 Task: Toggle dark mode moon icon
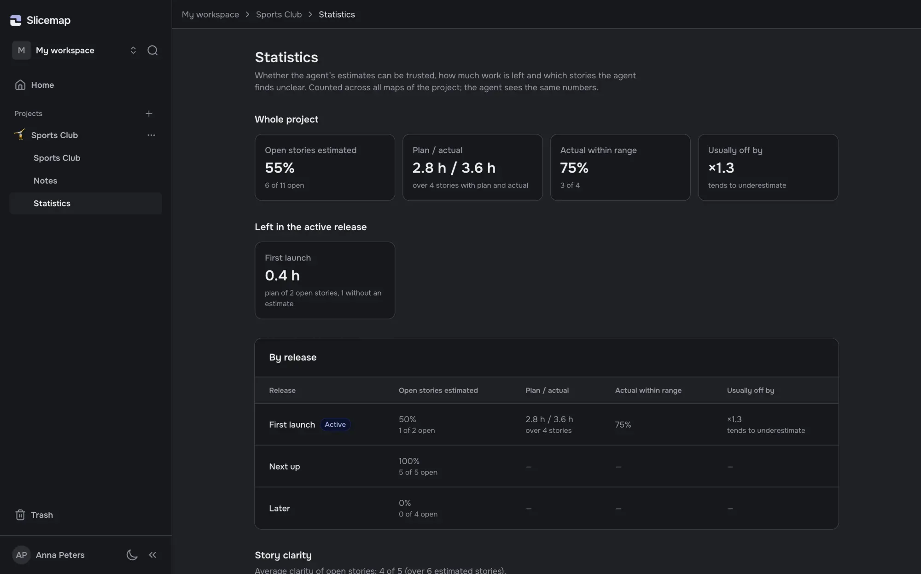pos(132,555)
